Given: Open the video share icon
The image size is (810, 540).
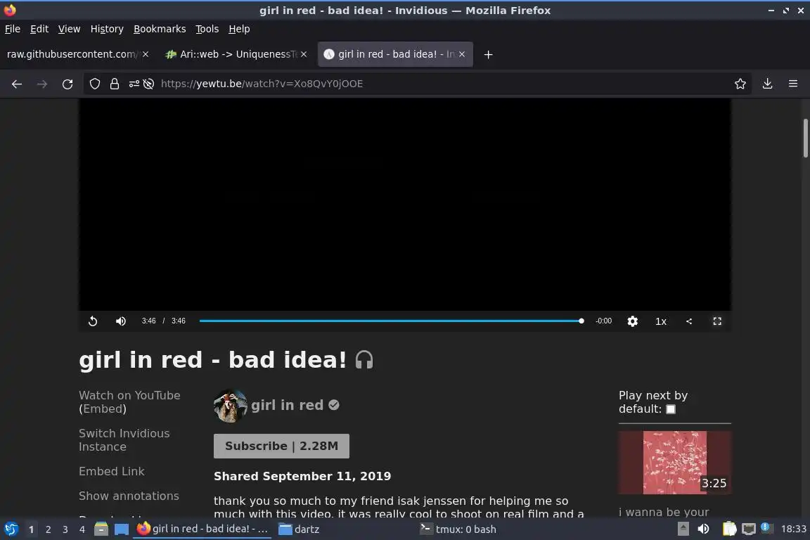Looking at the screenshot, I should point(689,321).
